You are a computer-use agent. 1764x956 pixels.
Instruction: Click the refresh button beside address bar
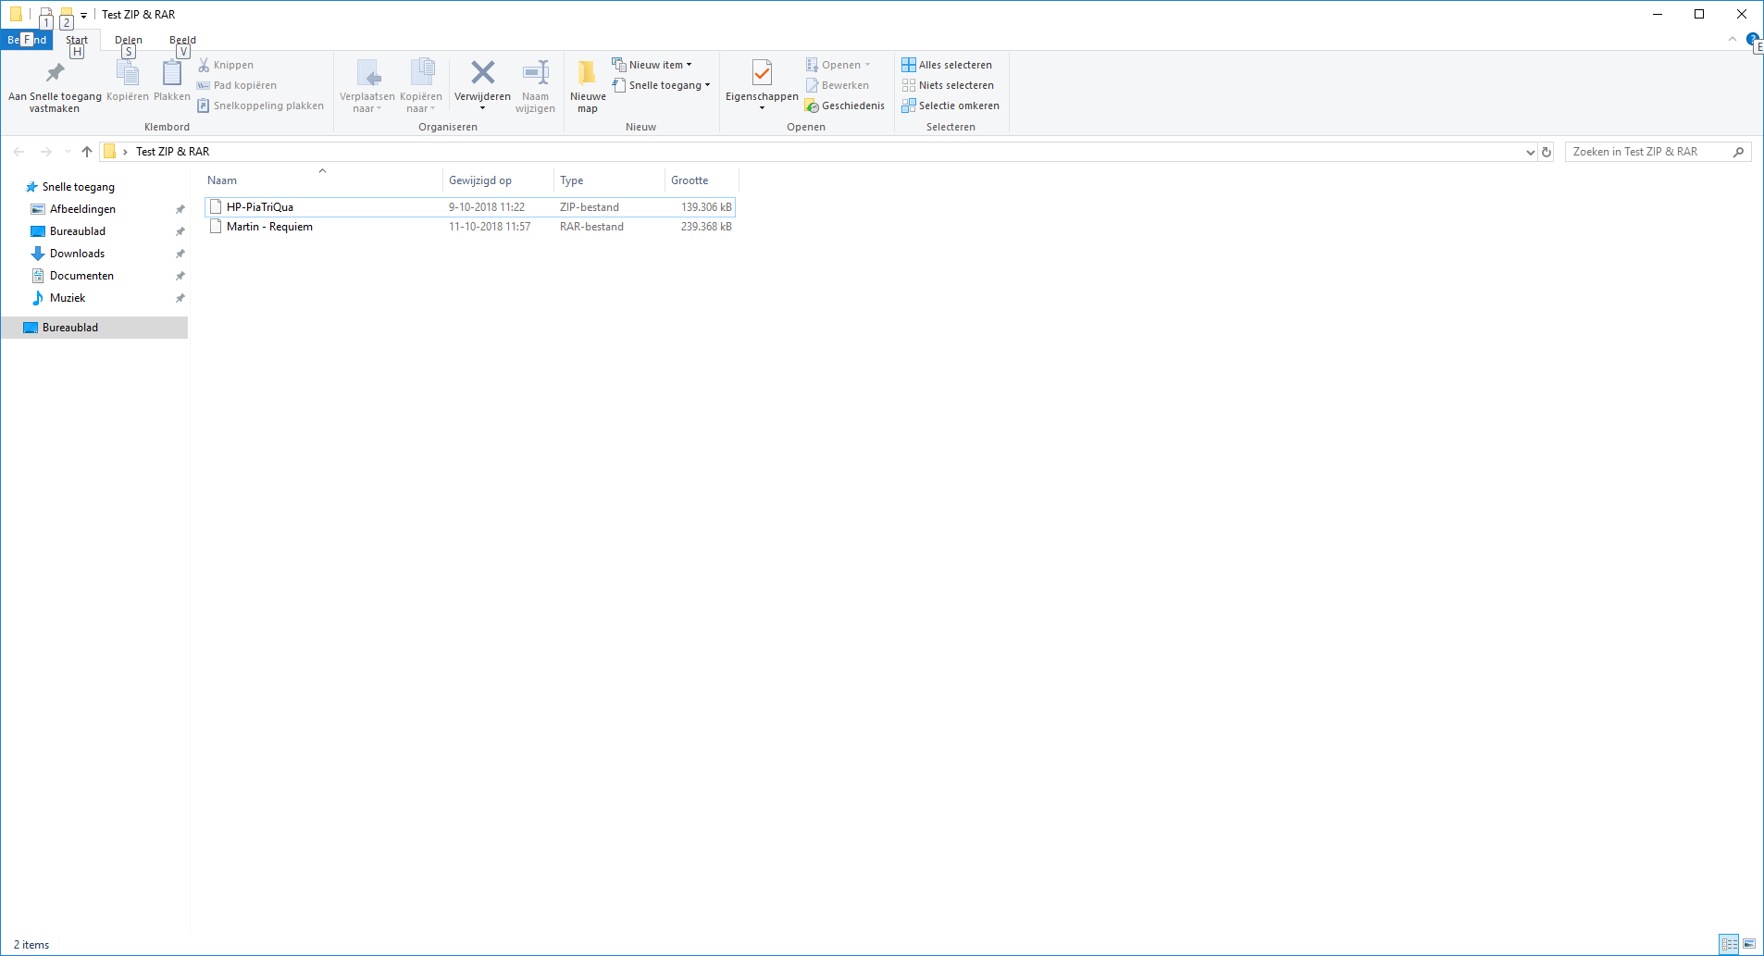tap(1547, 152)
